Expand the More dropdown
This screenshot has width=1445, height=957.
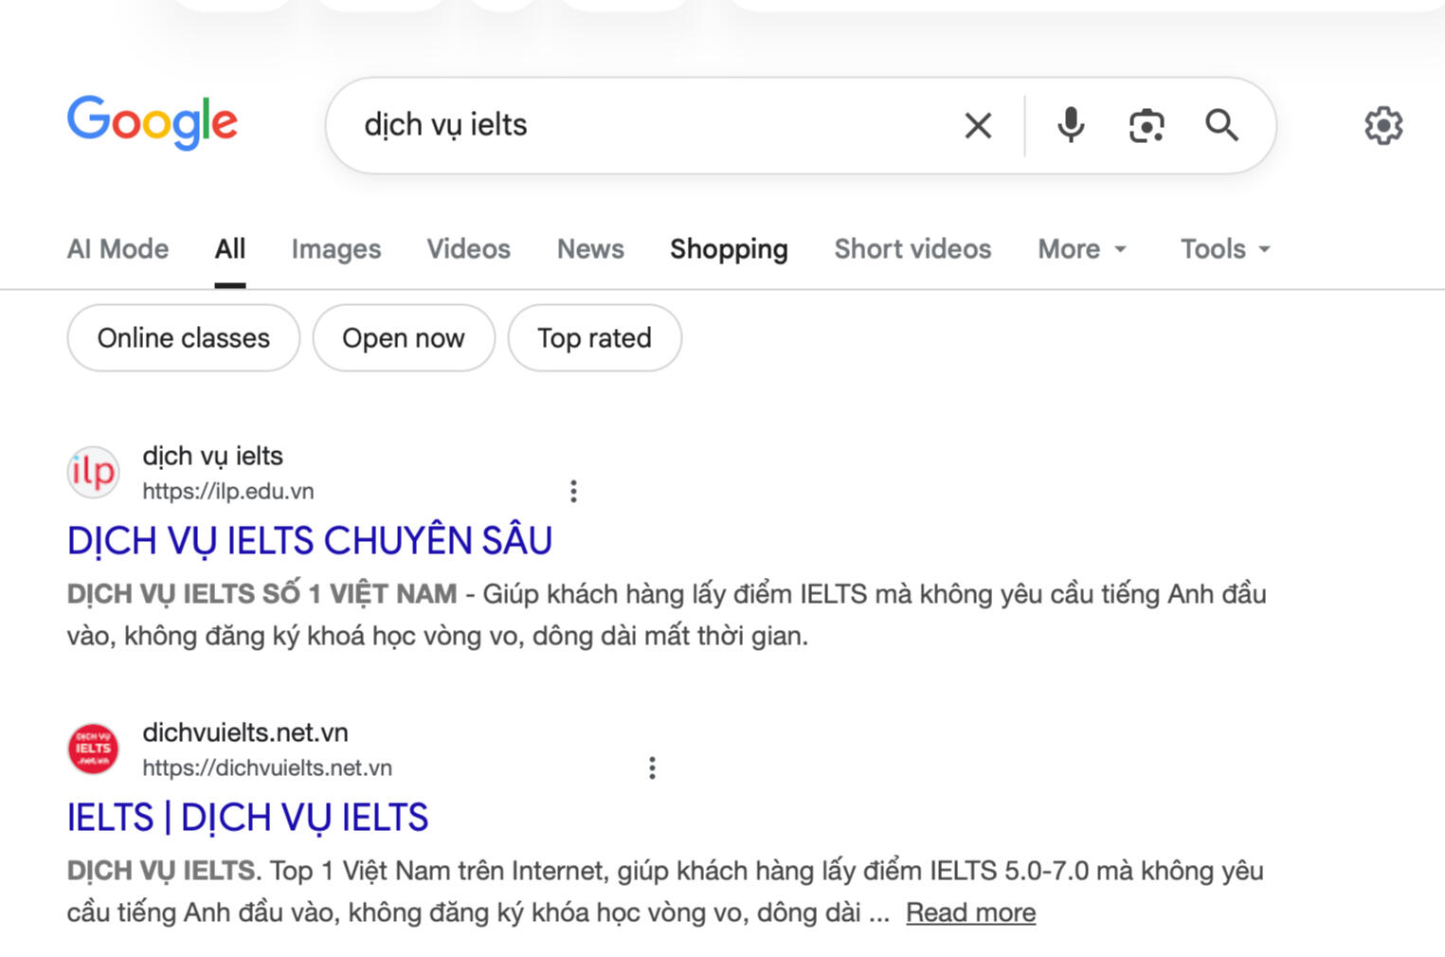click(1082, 249)
